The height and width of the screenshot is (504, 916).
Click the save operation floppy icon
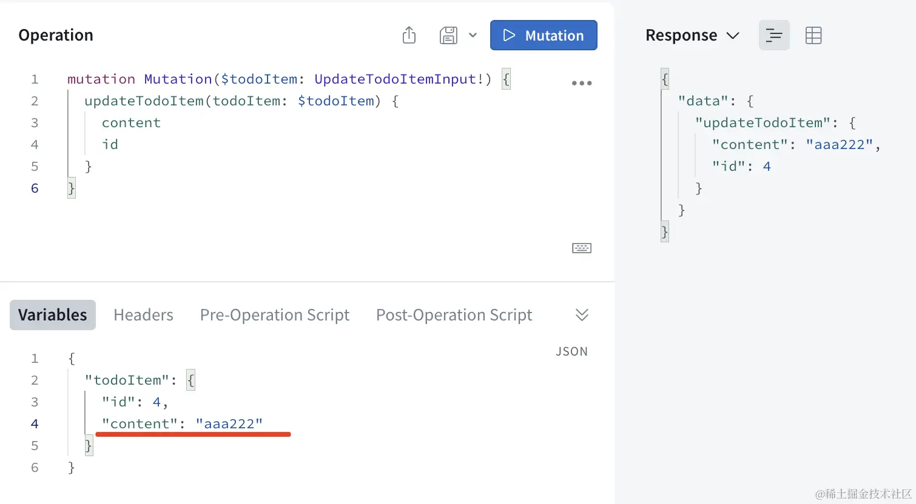coord(448,35)
